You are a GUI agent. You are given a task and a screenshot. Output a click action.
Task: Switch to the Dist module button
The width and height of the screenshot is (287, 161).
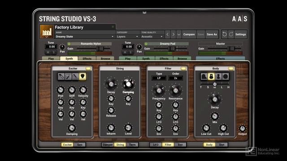(222, 144)
